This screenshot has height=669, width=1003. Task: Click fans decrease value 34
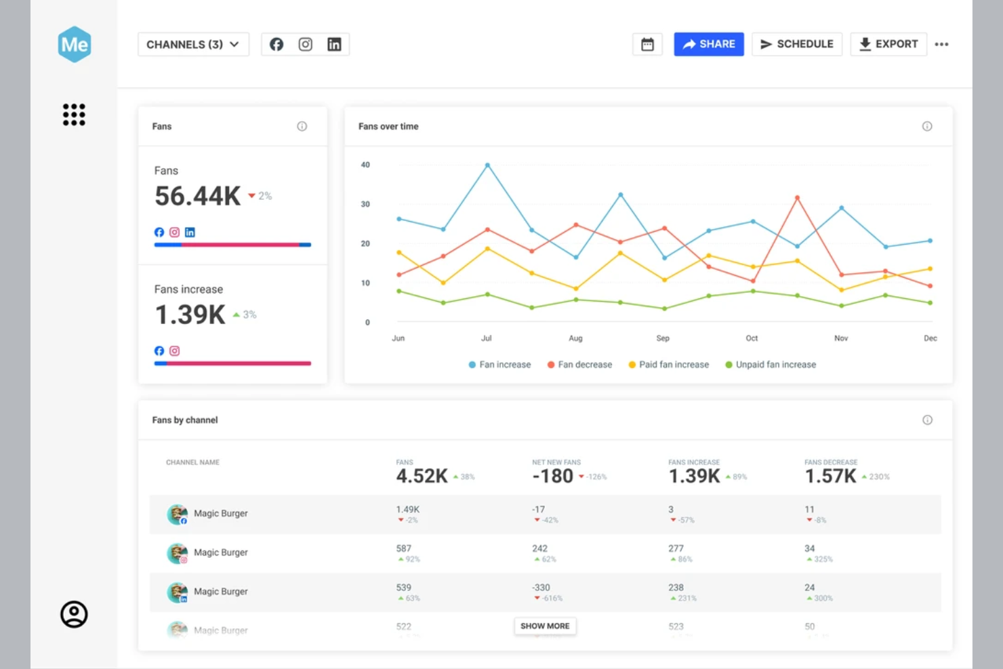(x=809, y=548)
